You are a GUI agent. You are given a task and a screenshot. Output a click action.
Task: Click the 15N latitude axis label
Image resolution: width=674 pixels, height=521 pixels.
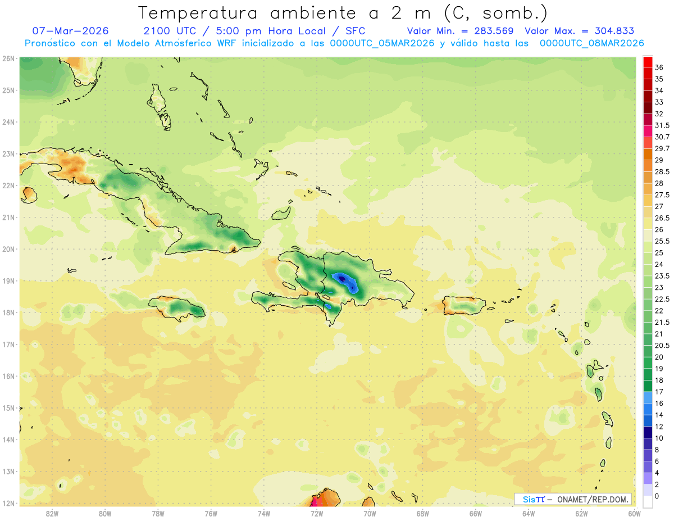tap(8, 407)
